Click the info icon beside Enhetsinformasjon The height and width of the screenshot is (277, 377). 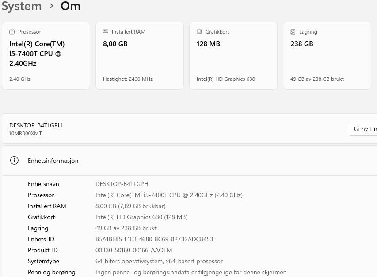[x=14, y=161]
